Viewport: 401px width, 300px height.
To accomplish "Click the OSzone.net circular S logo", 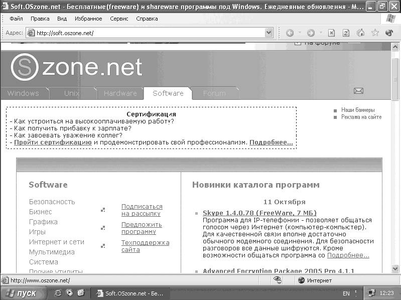I will [x=25, y=67].
